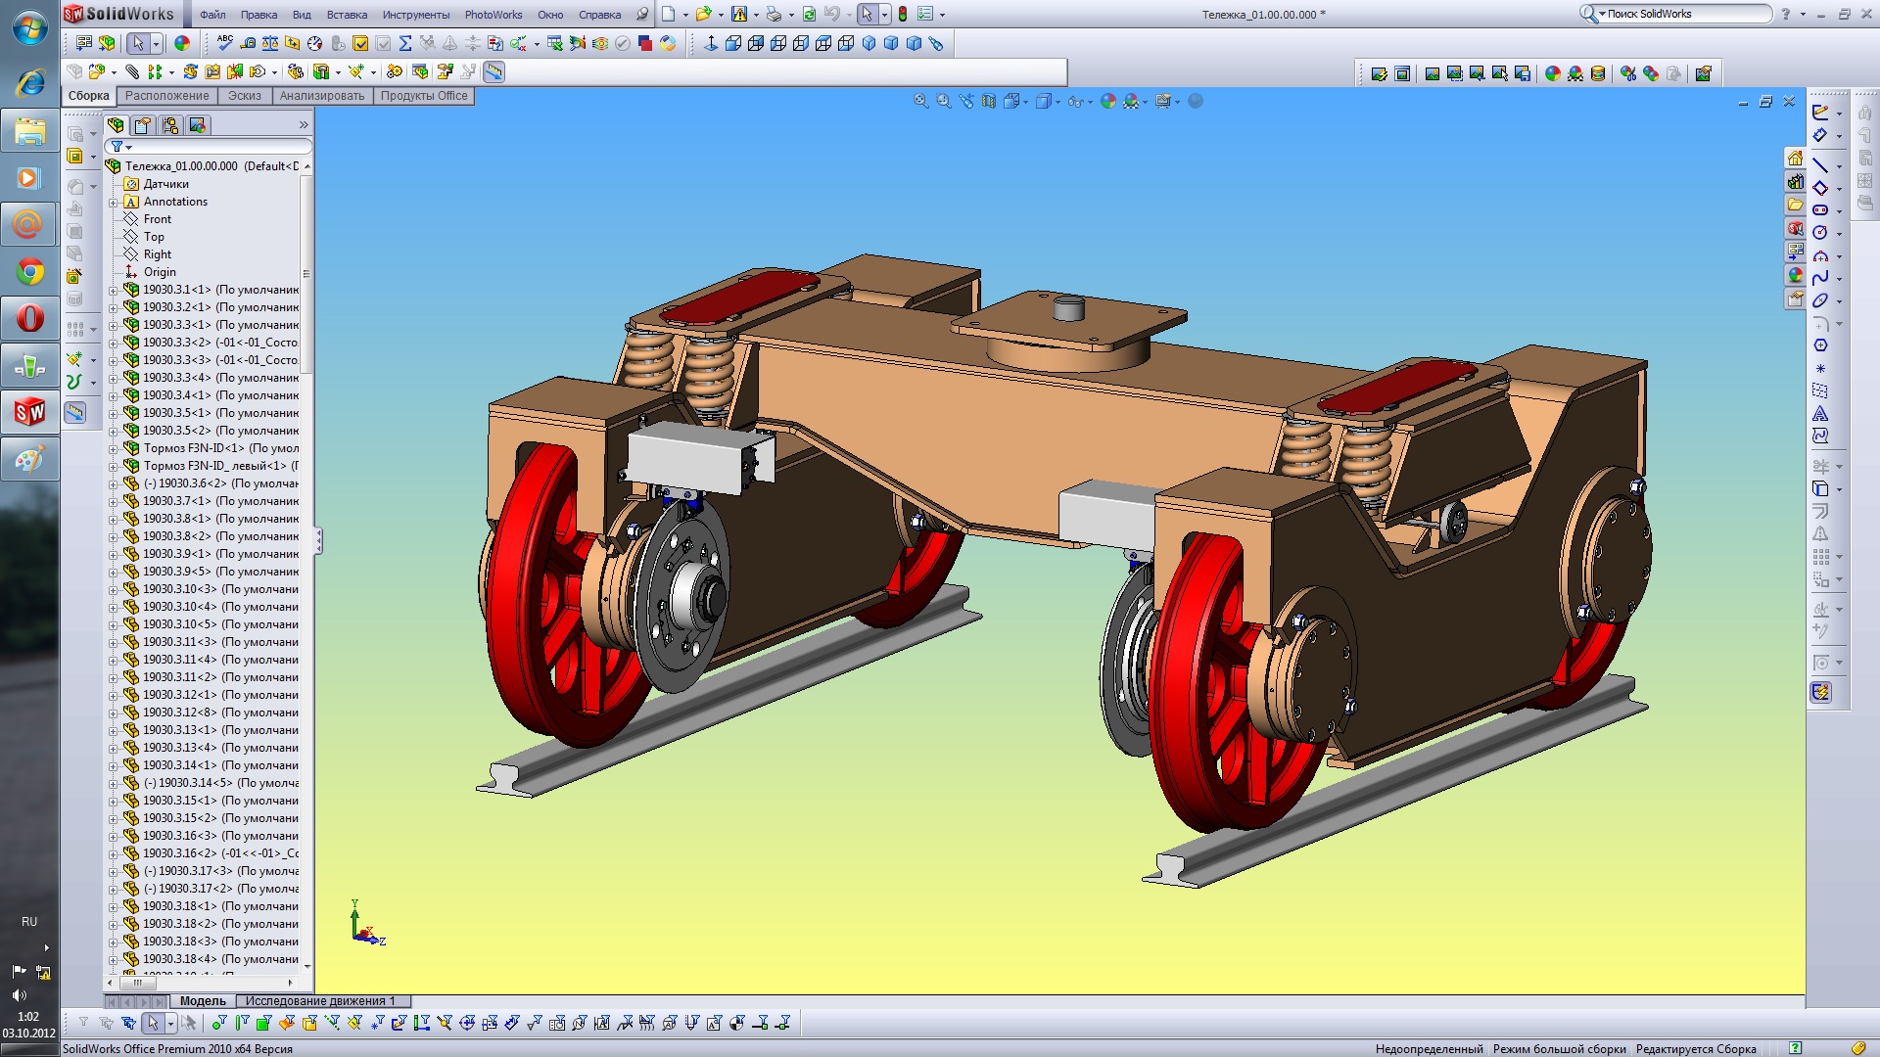This screenshot has width=1880, height=1057.
Task: Expand the 19030.3.1<1> component node
Action: [x=113, y=290]
